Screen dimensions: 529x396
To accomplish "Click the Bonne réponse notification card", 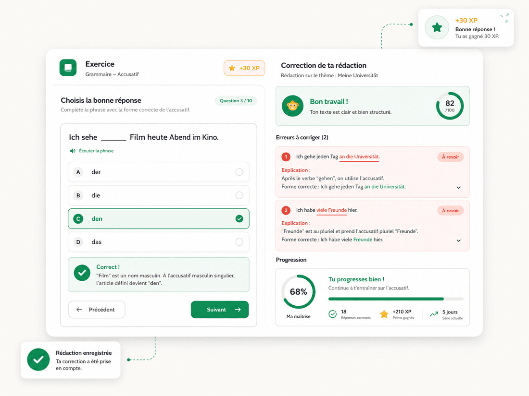I will tap(466, 28).
